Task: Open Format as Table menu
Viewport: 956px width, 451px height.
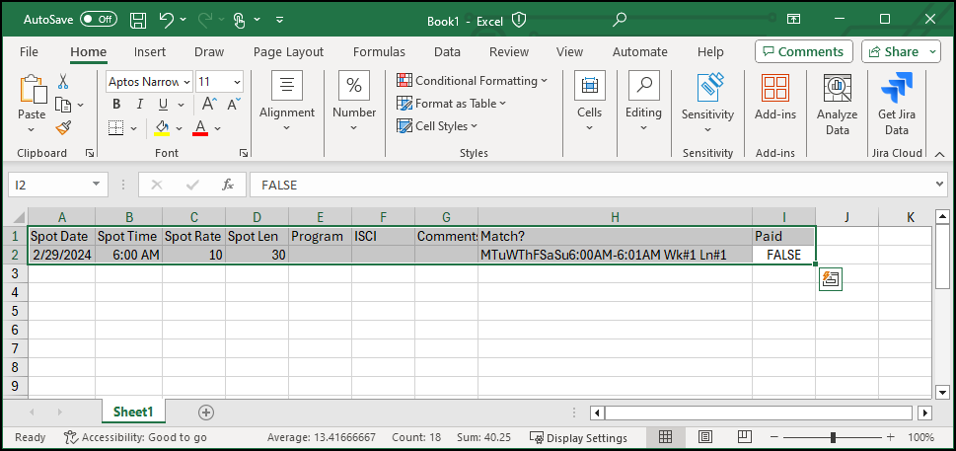Action: coord(451,104)
